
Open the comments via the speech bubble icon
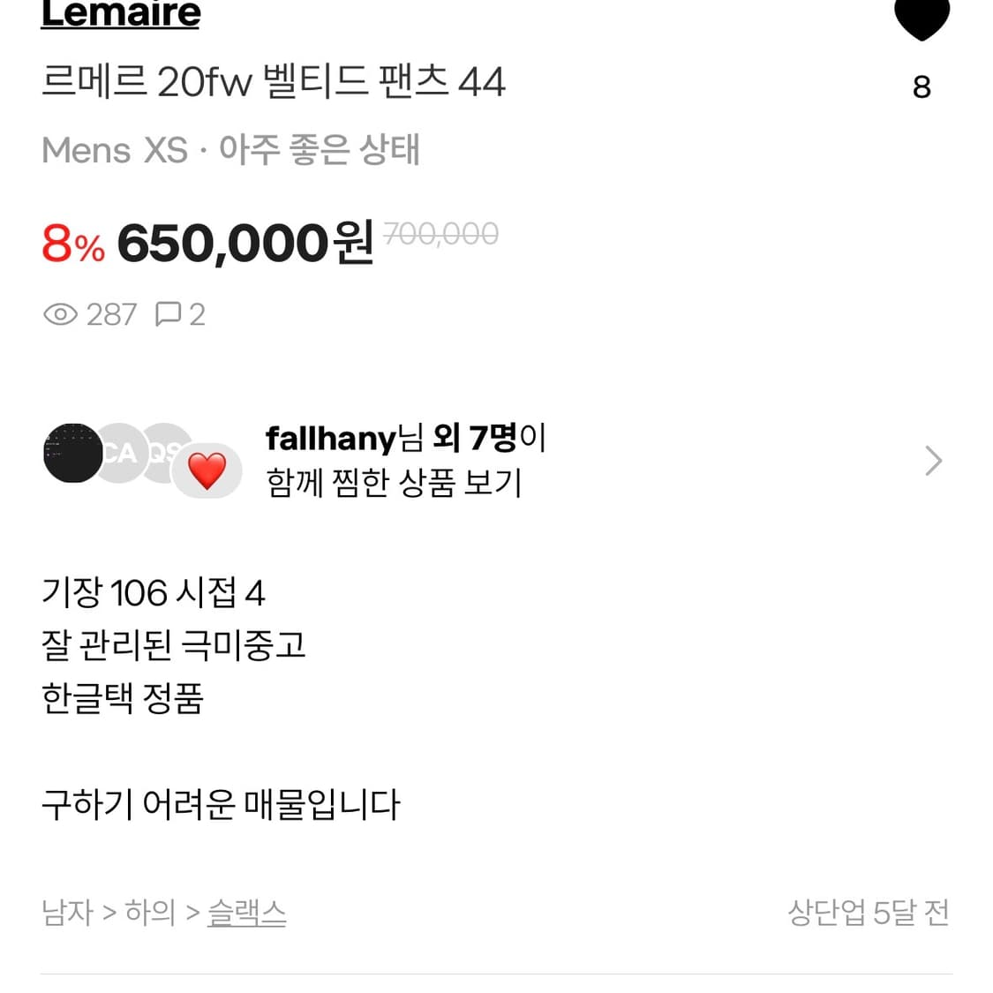click(169, 314)
